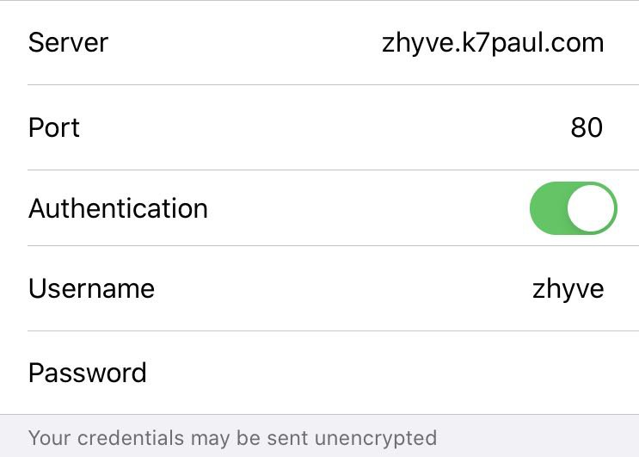Tap the Password label
Screen dimensions: 639x457
click(x=87, y=373)
